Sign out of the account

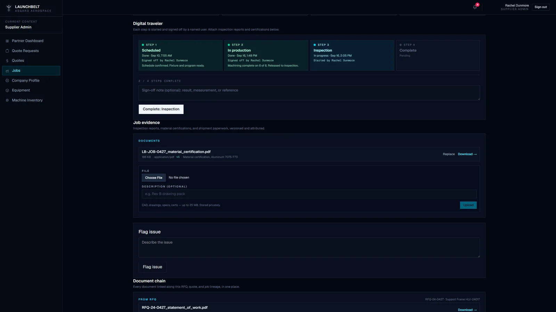pos(541,7)
